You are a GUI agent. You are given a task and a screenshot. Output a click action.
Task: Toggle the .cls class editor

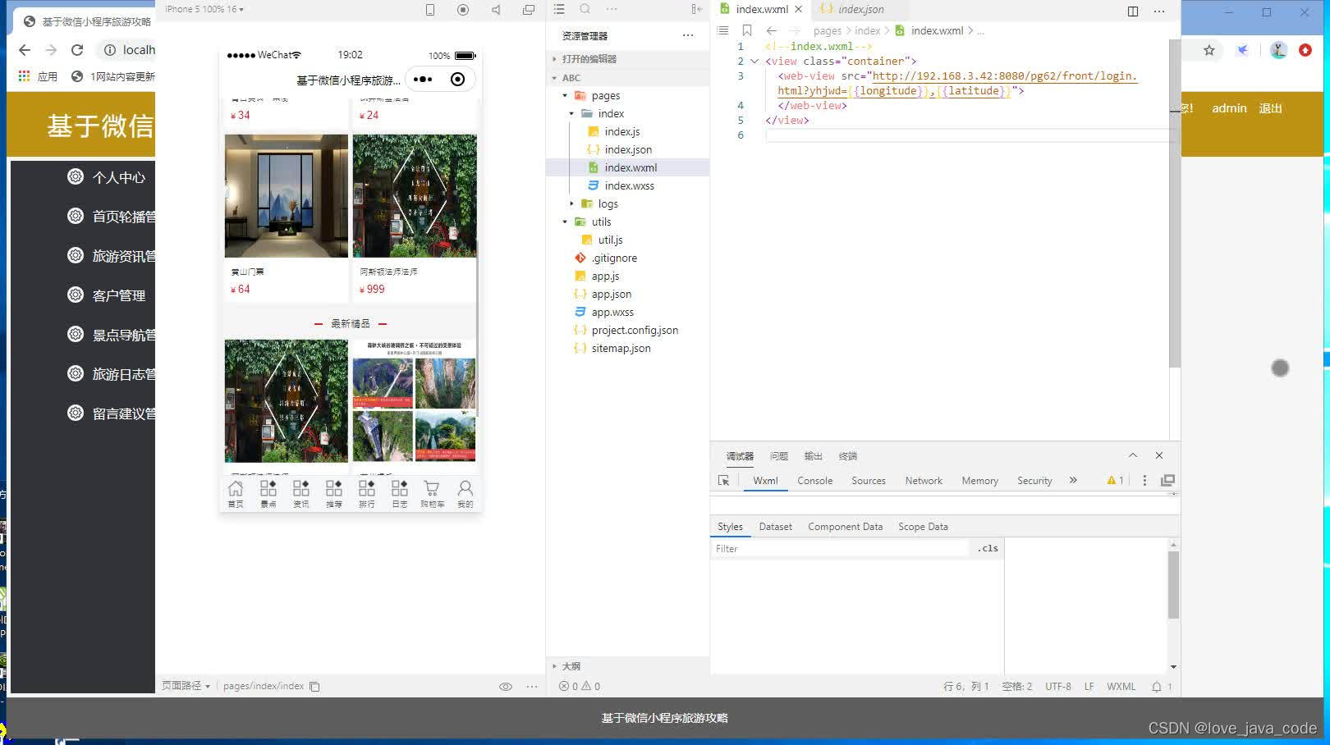pyautogui.click(x=988, y=548)
